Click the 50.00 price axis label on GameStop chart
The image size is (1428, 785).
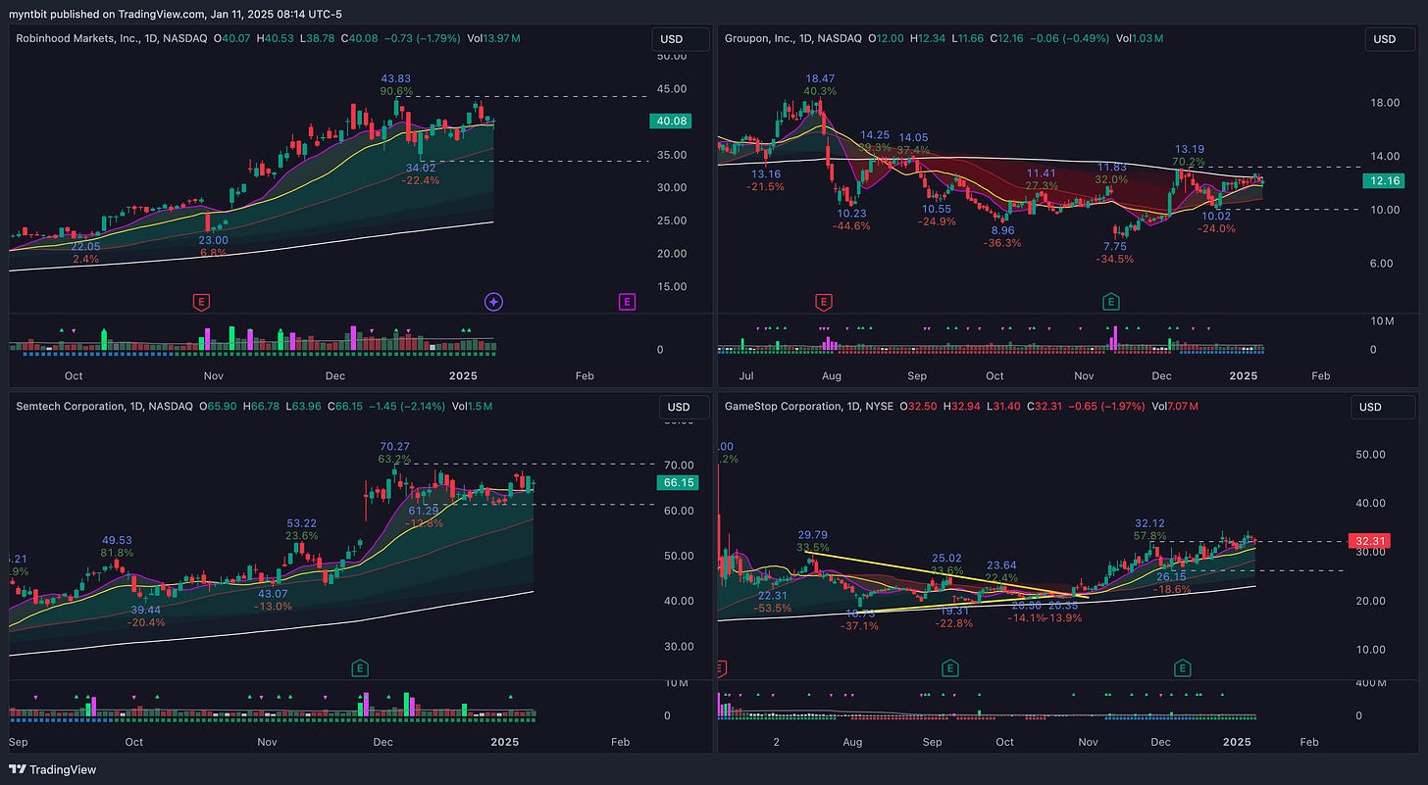(x=1368, y=455)
